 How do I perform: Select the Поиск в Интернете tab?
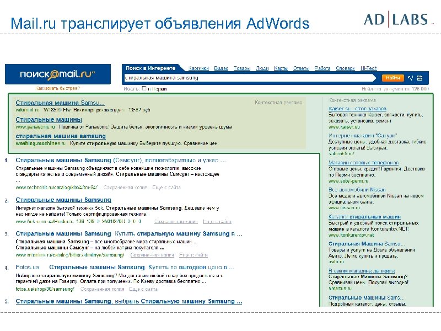(150, 68)
